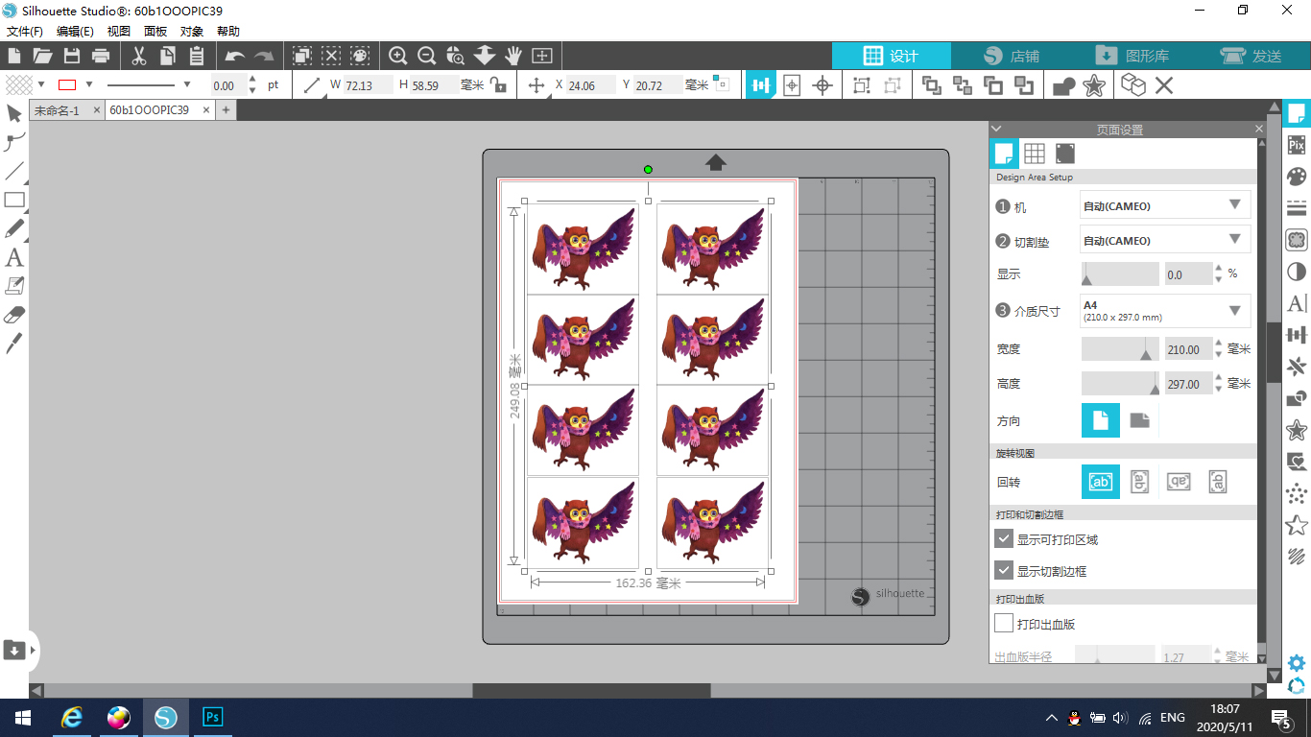Click the Cut scissors icon

139,56
